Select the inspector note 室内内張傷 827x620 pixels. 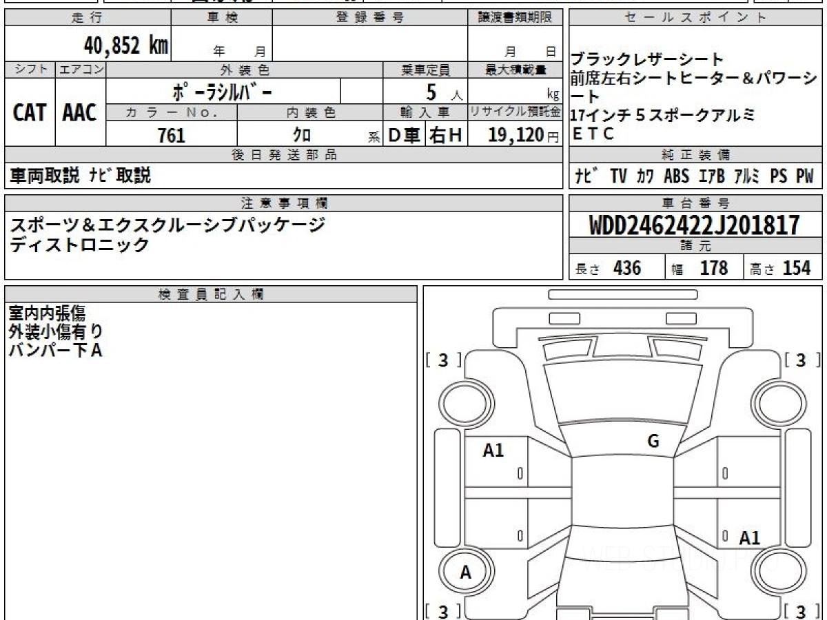(x=48, y=313)
